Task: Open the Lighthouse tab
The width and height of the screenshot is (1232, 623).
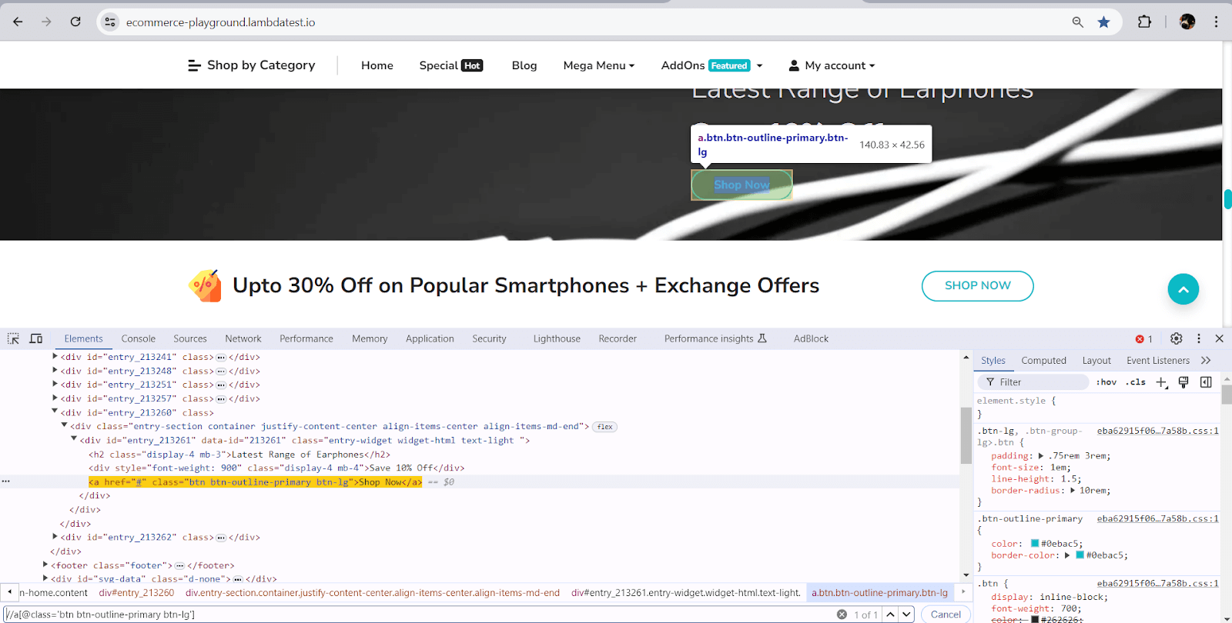Action: coord(557,338)
